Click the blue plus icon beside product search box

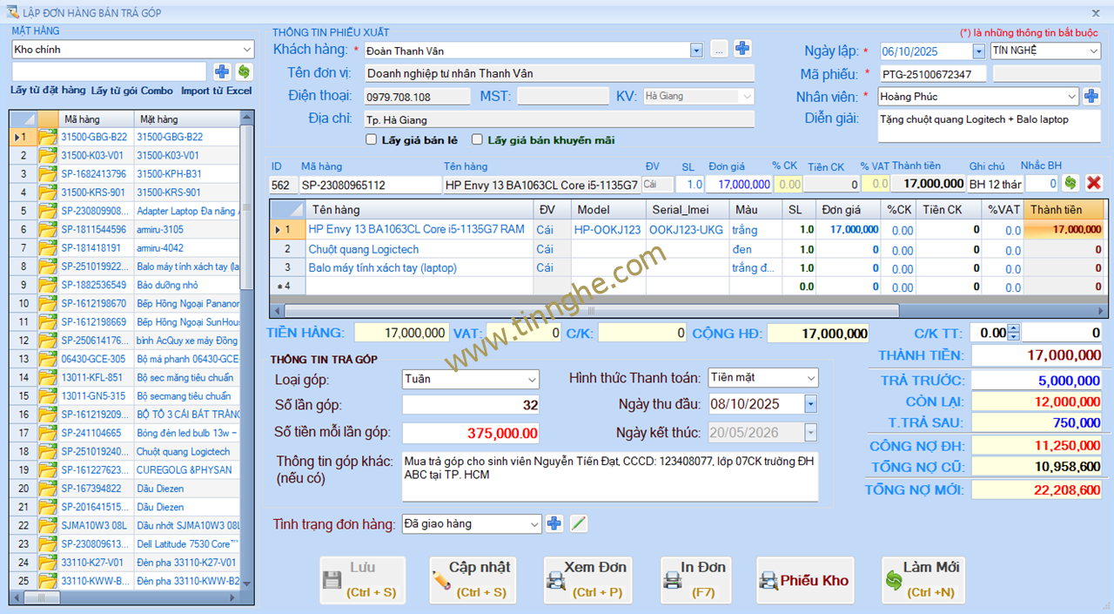point(222,71)
